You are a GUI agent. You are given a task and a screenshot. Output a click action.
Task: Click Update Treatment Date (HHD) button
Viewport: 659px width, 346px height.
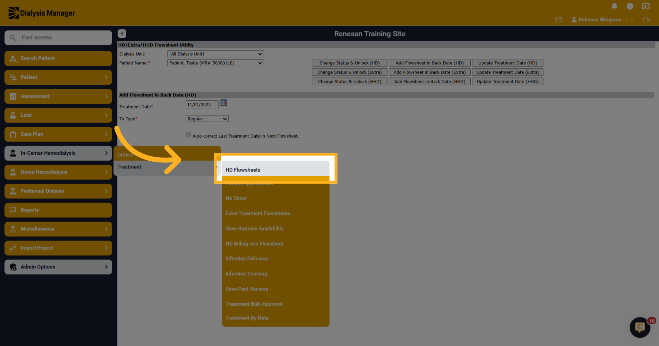tap(507, 81)
